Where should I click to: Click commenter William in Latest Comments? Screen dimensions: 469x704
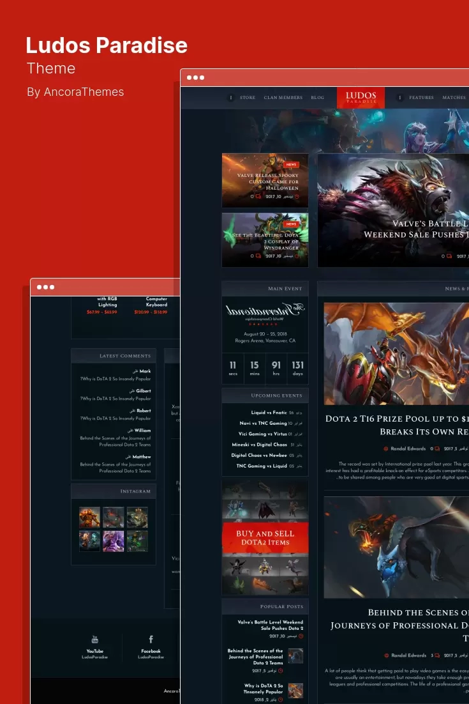142,431
